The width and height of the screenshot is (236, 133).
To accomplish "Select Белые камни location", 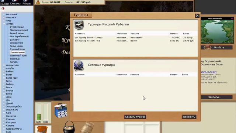I will 16,46.
